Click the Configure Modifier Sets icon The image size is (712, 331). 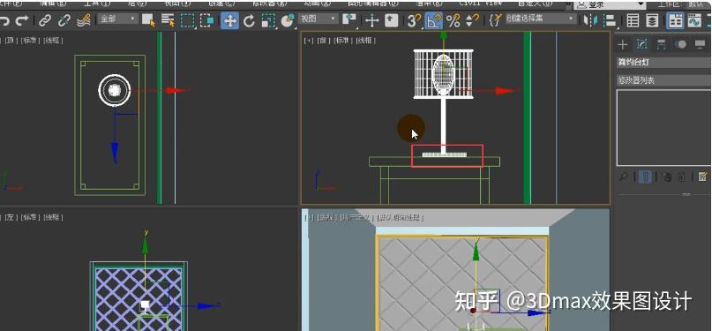(x=703, y=177)
